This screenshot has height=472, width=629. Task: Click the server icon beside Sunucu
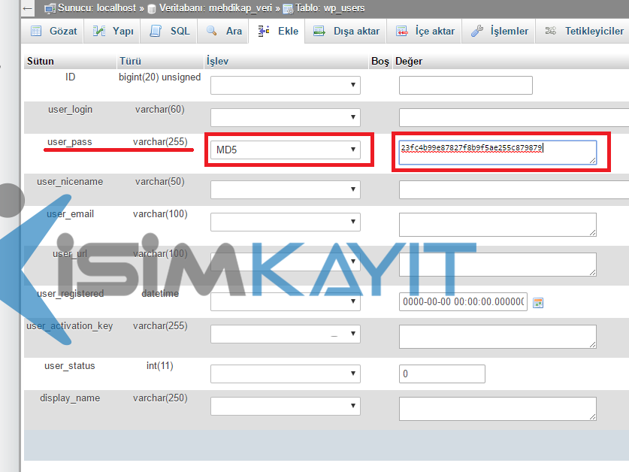[50, 8]
